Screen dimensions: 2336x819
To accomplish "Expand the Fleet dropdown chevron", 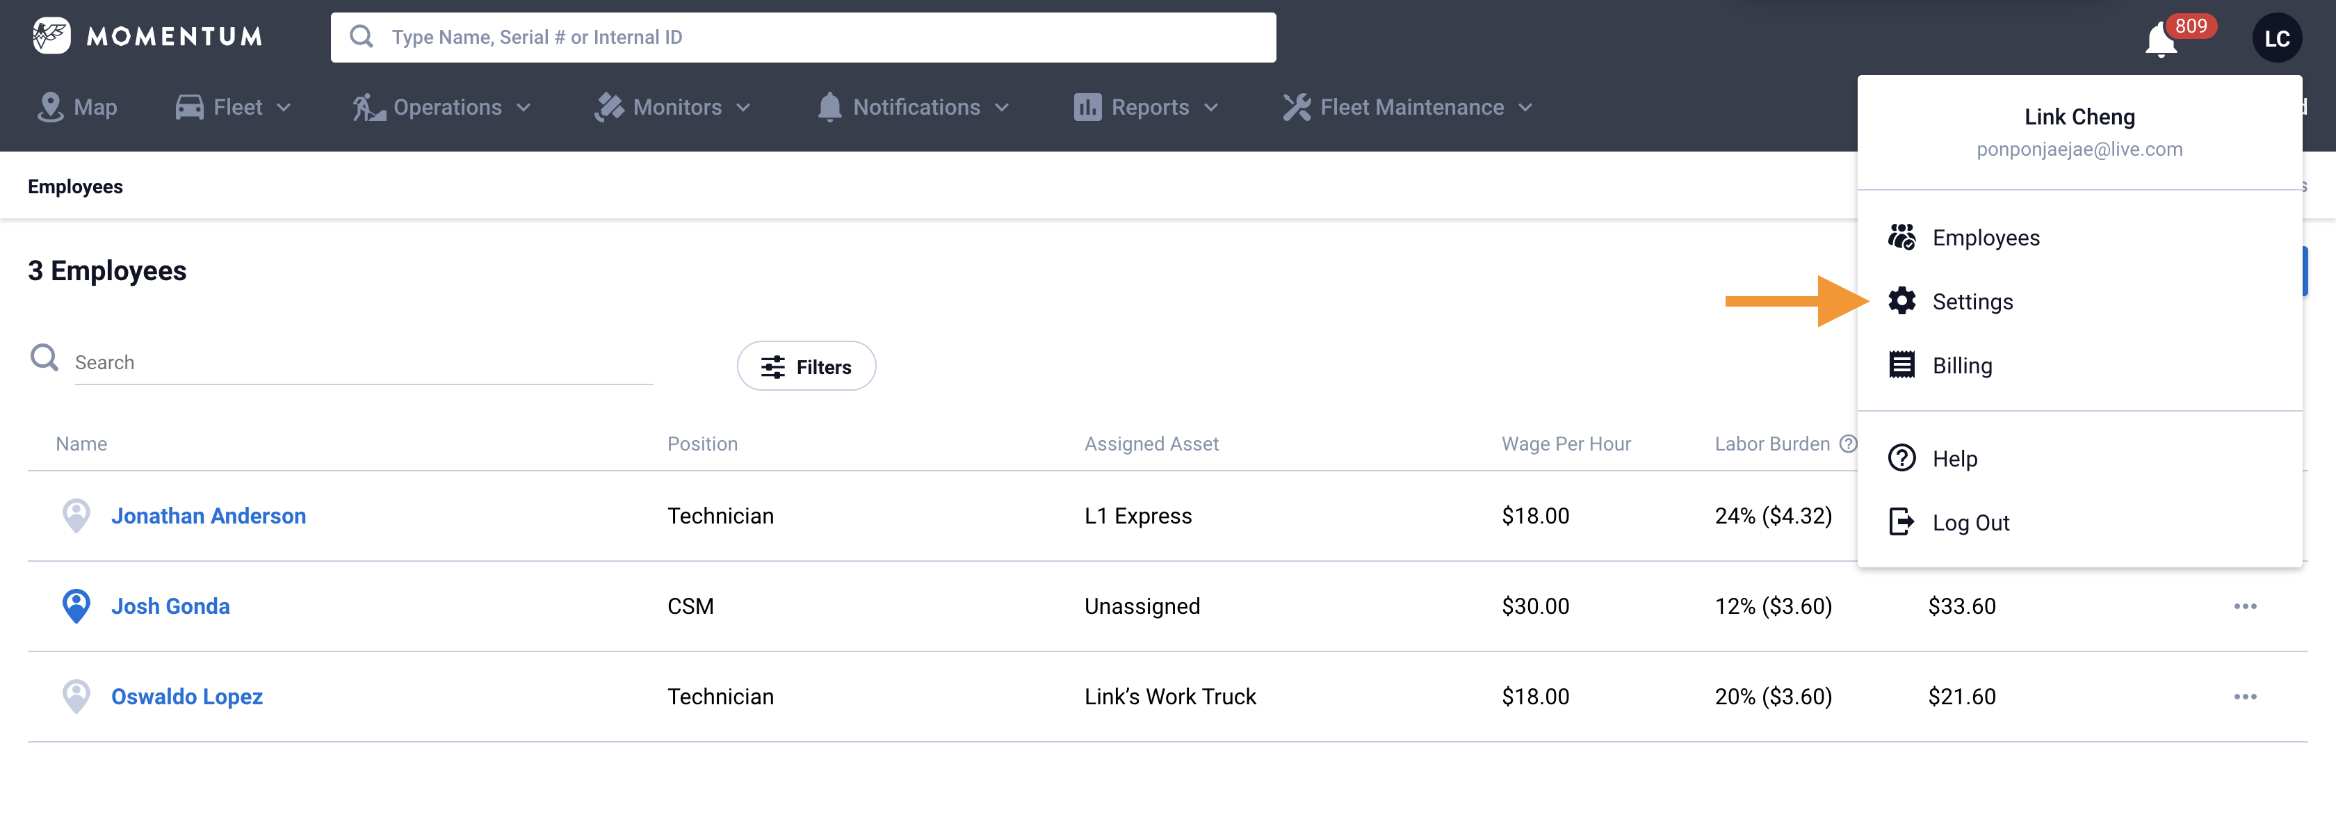I will (284, 107).
